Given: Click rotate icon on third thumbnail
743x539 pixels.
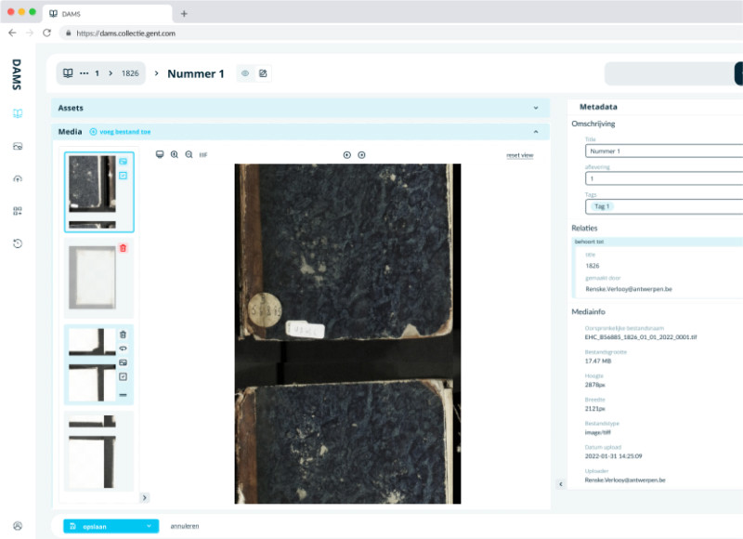Looking at the screenshot, I should tap(124, 348).
